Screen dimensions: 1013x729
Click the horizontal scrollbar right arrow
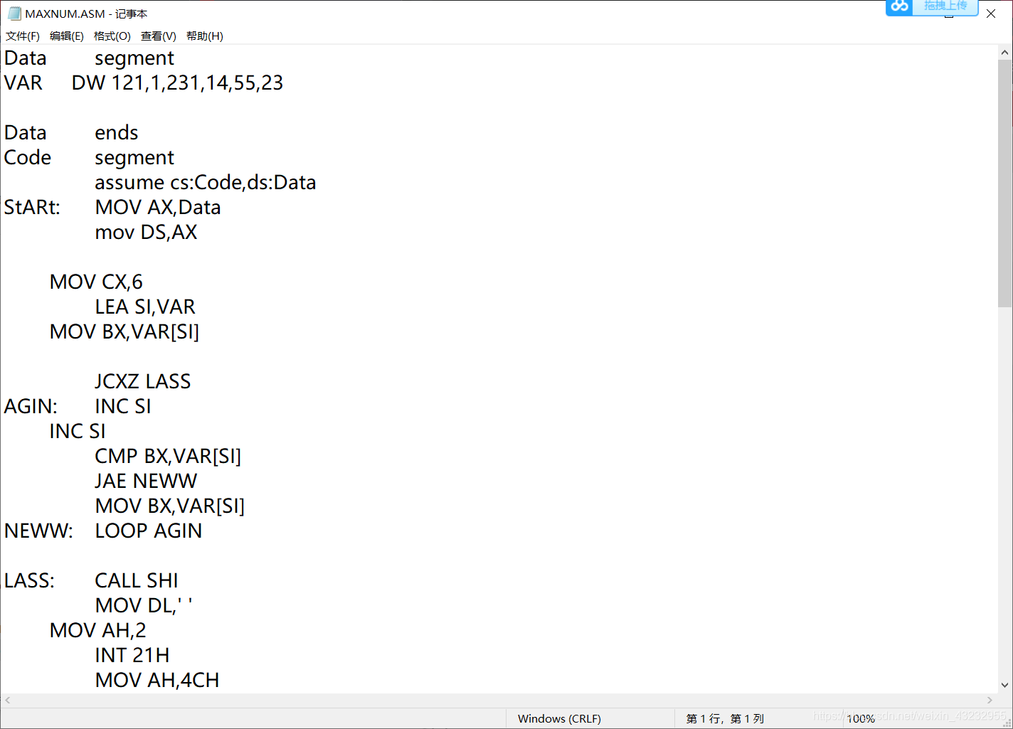click(x=990, y=701)
